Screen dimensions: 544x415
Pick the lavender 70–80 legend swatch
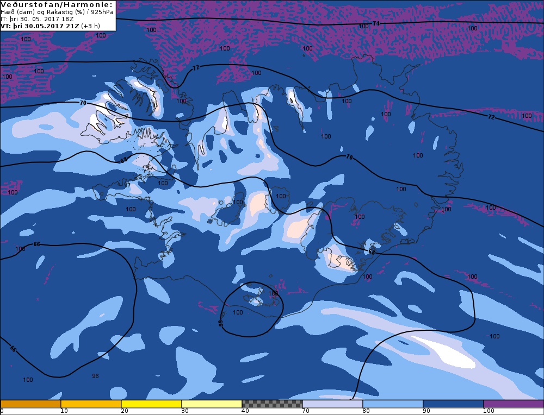tap(332, 404)
